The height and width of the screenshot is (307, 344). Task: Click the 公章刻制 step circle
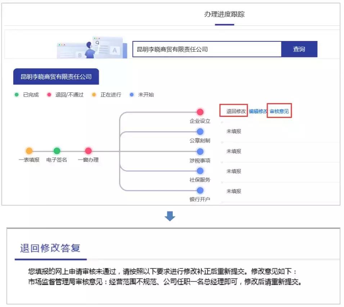pos(200,132)
